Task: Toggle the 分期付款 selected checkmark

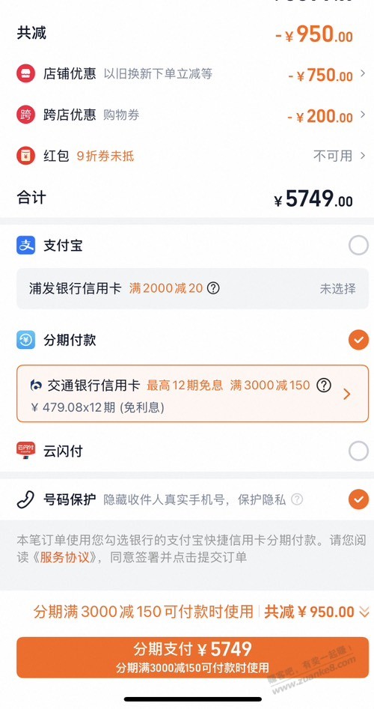Action: (x=358, y=340)
